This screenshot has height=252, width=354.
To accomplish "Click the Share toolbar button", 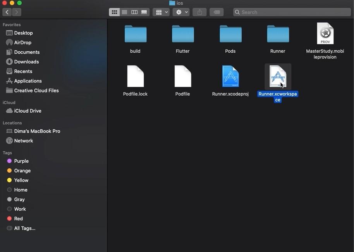I will point(199,12).
